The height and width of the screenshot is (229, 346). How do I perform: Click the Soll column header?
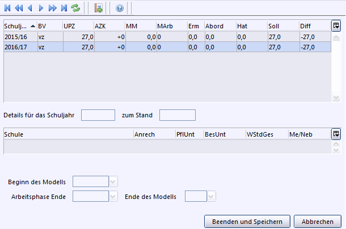(x=284, y=26)
